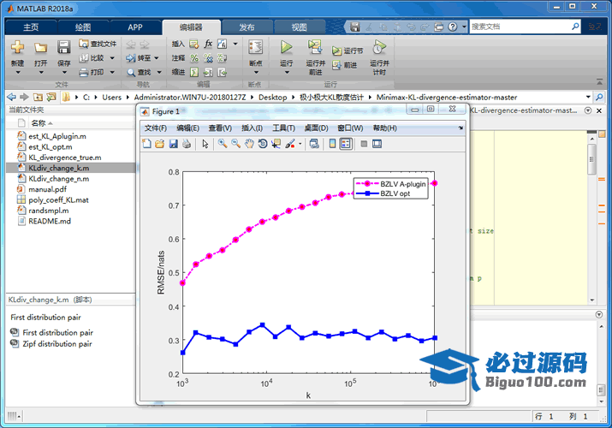Expand the Print (打印) dropdown
The height and width of the screenshot is (428, 612).
tap(110, 73)
